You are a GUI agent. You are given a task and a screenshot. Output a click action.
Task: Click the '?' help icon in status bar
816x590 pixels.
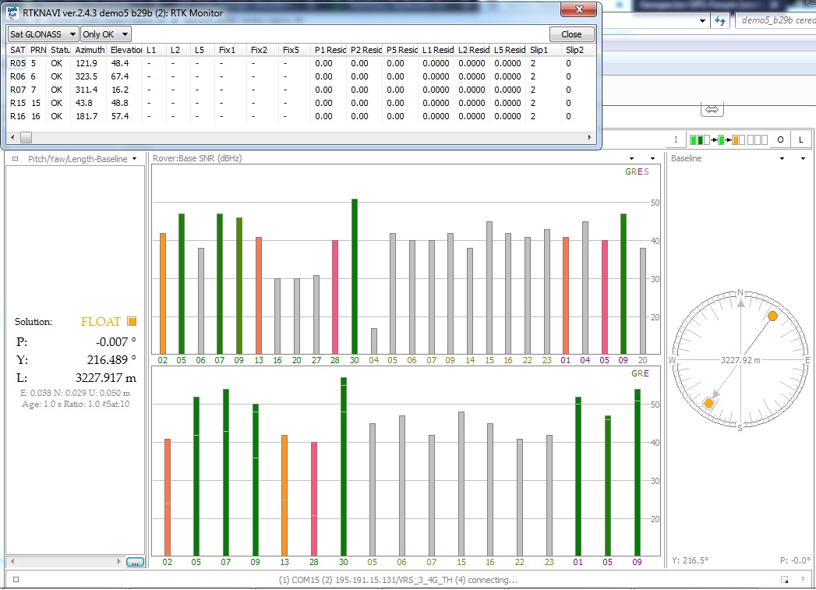click(802, 580)
